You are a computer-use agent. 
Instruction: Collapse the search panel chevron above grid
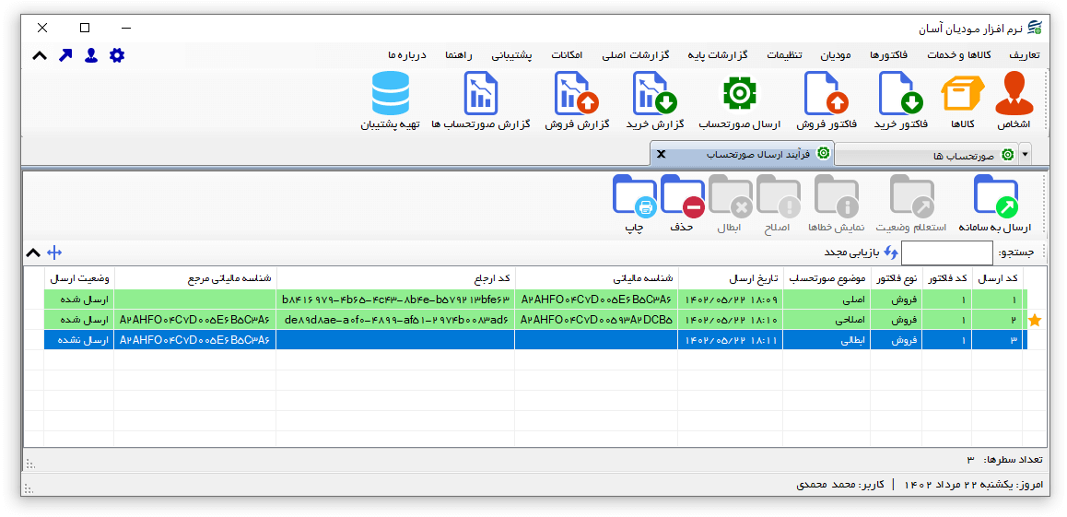tap(32, 252)
